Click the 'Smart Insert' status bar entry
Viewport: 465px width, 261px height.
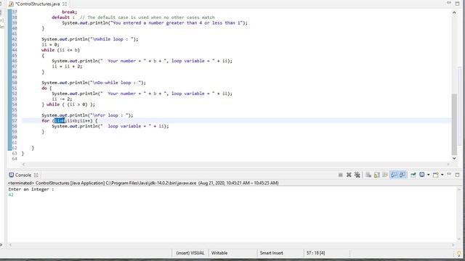[x=271, y=253]
